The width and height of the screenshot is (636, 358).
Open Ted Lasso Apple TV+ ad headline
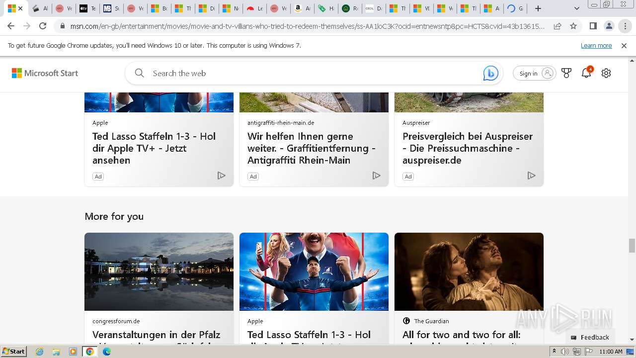[154, 148]
